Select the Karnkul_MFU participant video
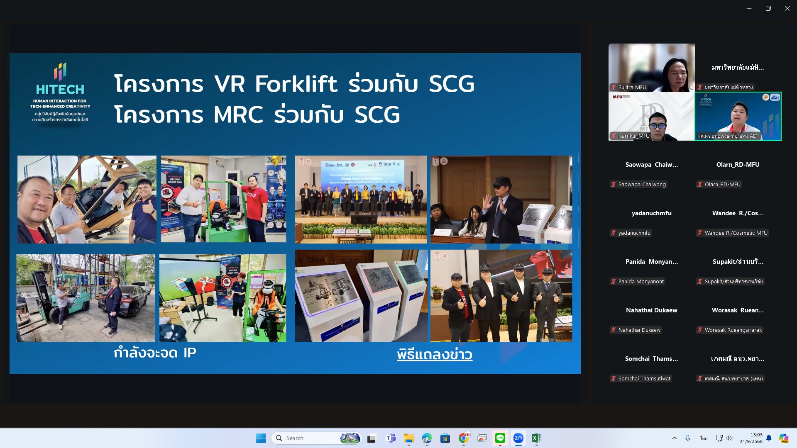797x448 pixels. [x=651, y=117]
